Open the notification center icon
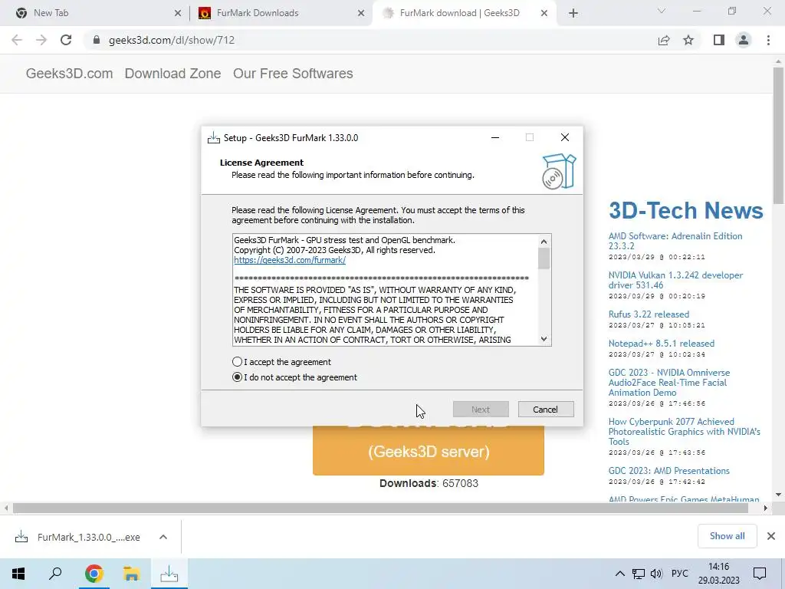The width and height of the screenshot is (785, 589). (x=760, y=574)
